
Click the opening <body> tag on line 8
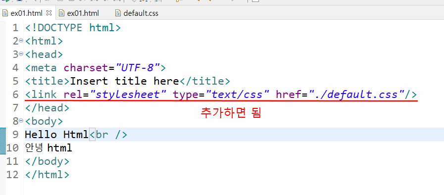pos(44,121)
